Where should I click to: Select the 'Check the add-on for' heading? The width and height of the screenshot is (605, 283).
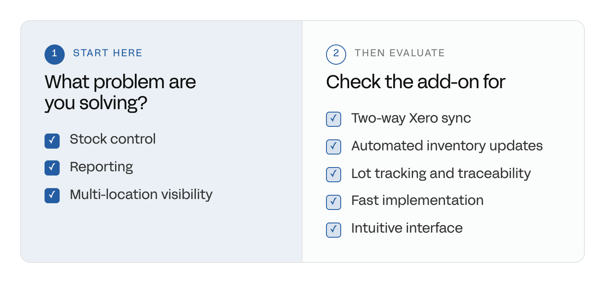tap(416, 82)
